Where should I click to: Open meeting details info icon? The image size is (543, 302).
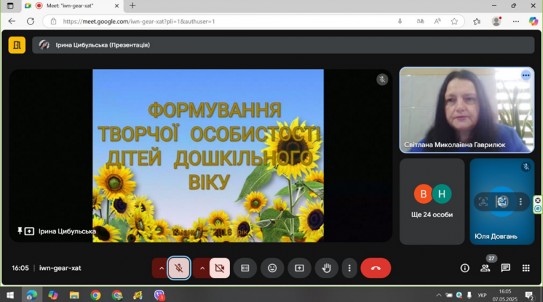[465, 268]
